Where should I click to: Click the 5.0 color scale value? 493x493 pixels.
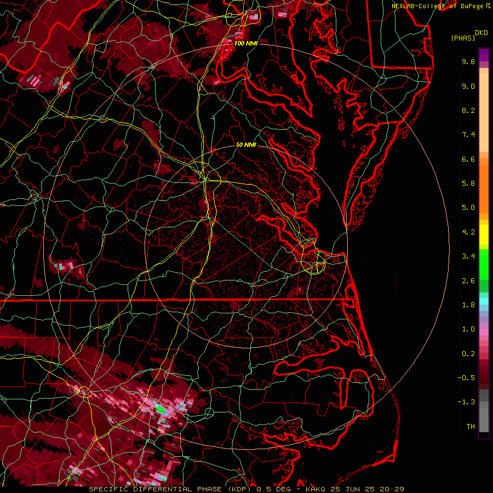(x=468, y=208)
